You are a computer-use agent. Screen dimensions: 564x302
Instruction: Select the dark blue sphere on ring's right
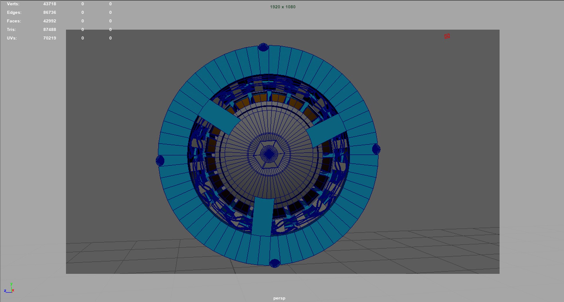point(376,149)
